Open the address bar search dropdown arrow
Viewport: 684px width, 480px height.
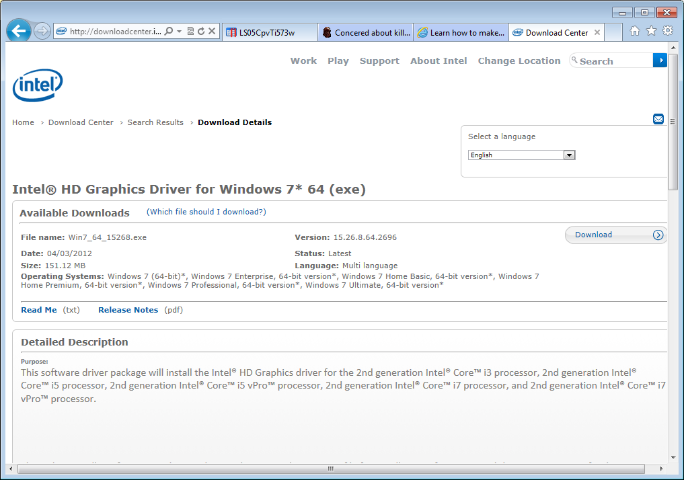pos(180,32)
